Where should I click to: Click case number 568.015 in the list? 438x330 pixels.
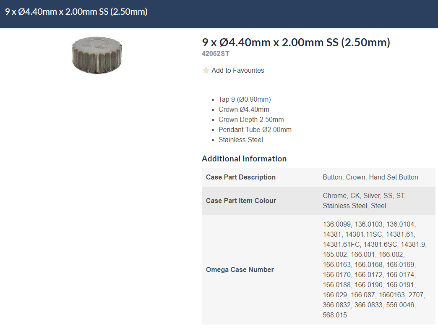335,315
